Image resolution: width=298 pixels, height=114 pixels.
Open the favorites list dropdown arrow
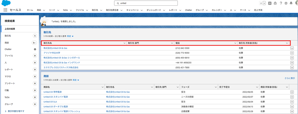point(264,3)
